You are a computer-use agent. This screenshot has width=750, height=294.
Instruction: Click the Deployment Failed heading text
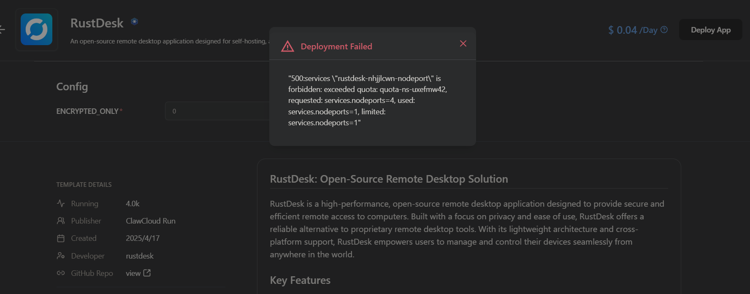[x=336, y=46]
